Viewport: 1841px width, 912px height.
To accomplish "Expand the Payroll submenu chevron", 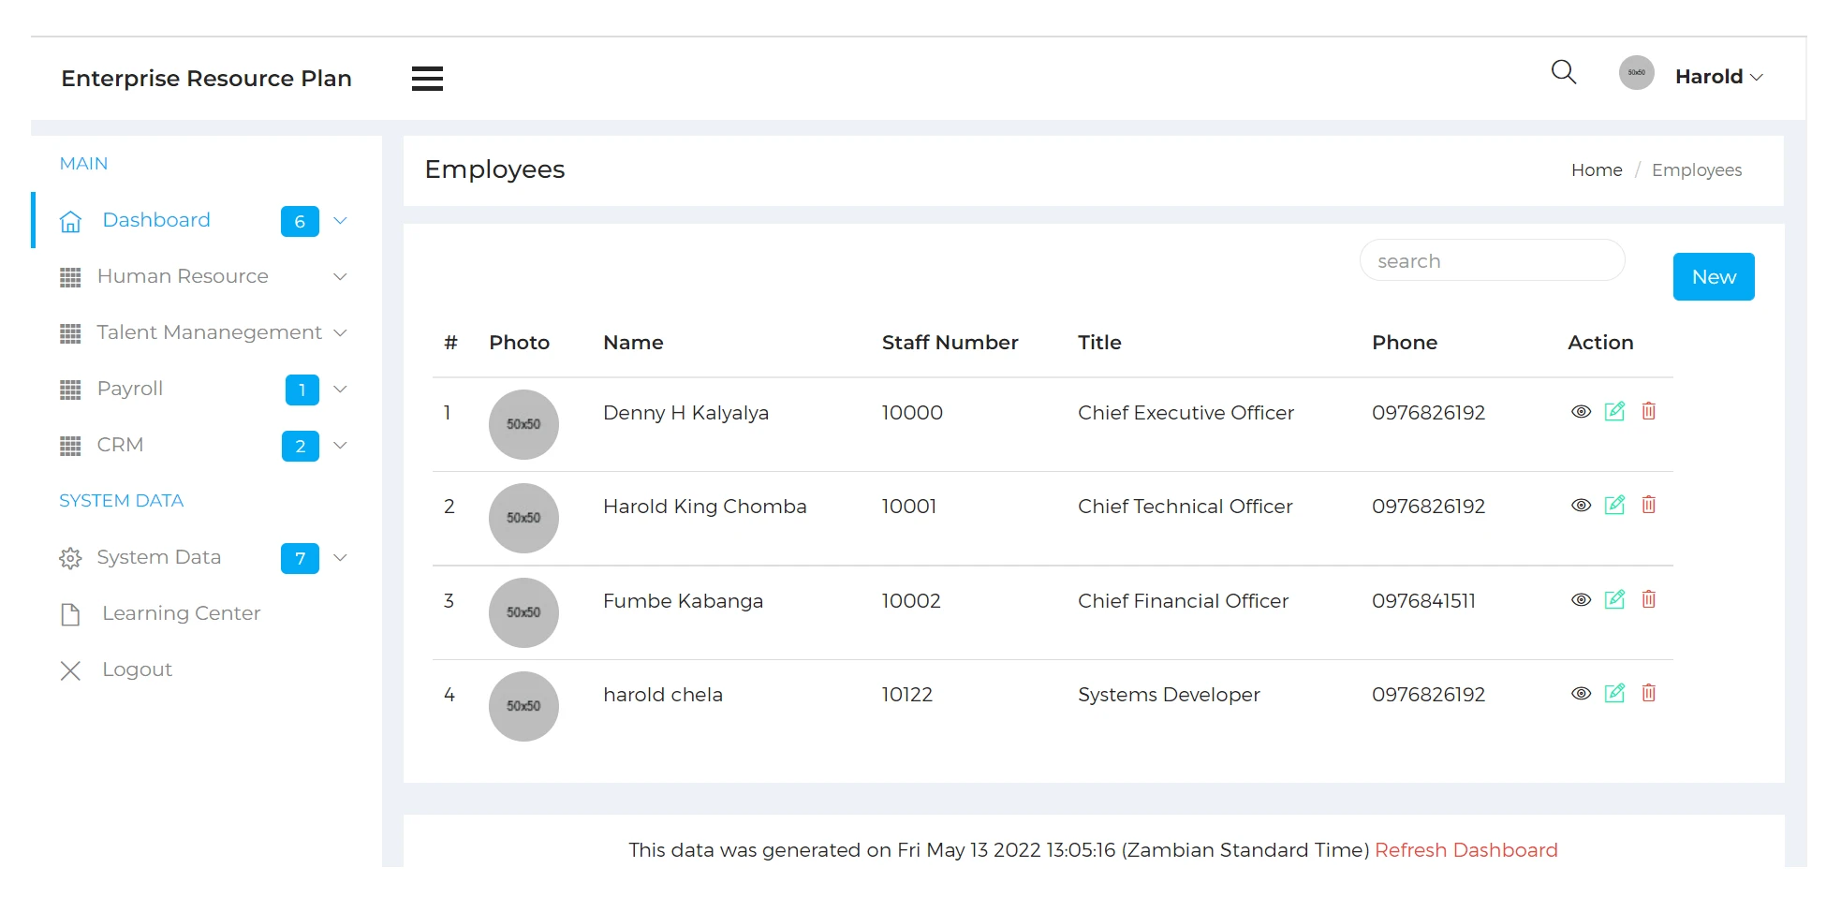I will point(341,389).
